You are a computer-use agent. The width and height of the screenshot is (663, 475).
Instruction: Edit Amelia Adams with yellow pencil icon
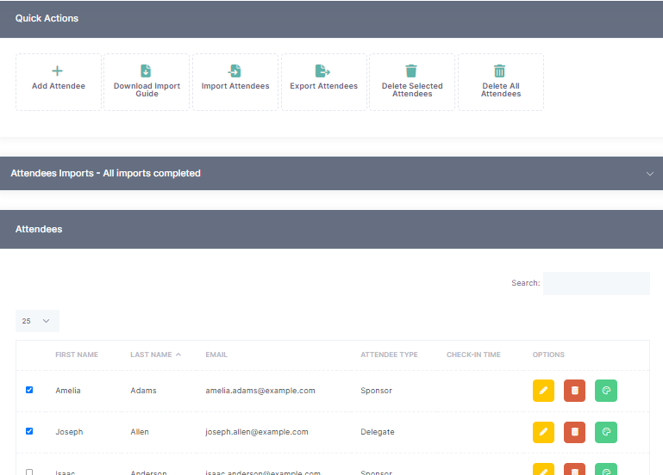[x=543, y=391]
